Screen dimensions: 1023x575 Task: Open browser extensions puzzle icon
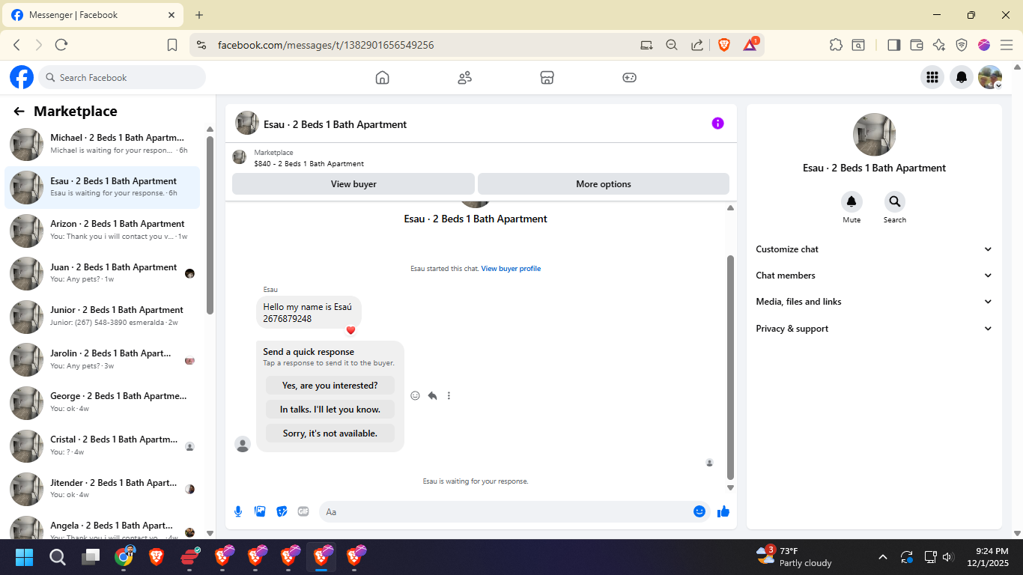pos(836,45)
